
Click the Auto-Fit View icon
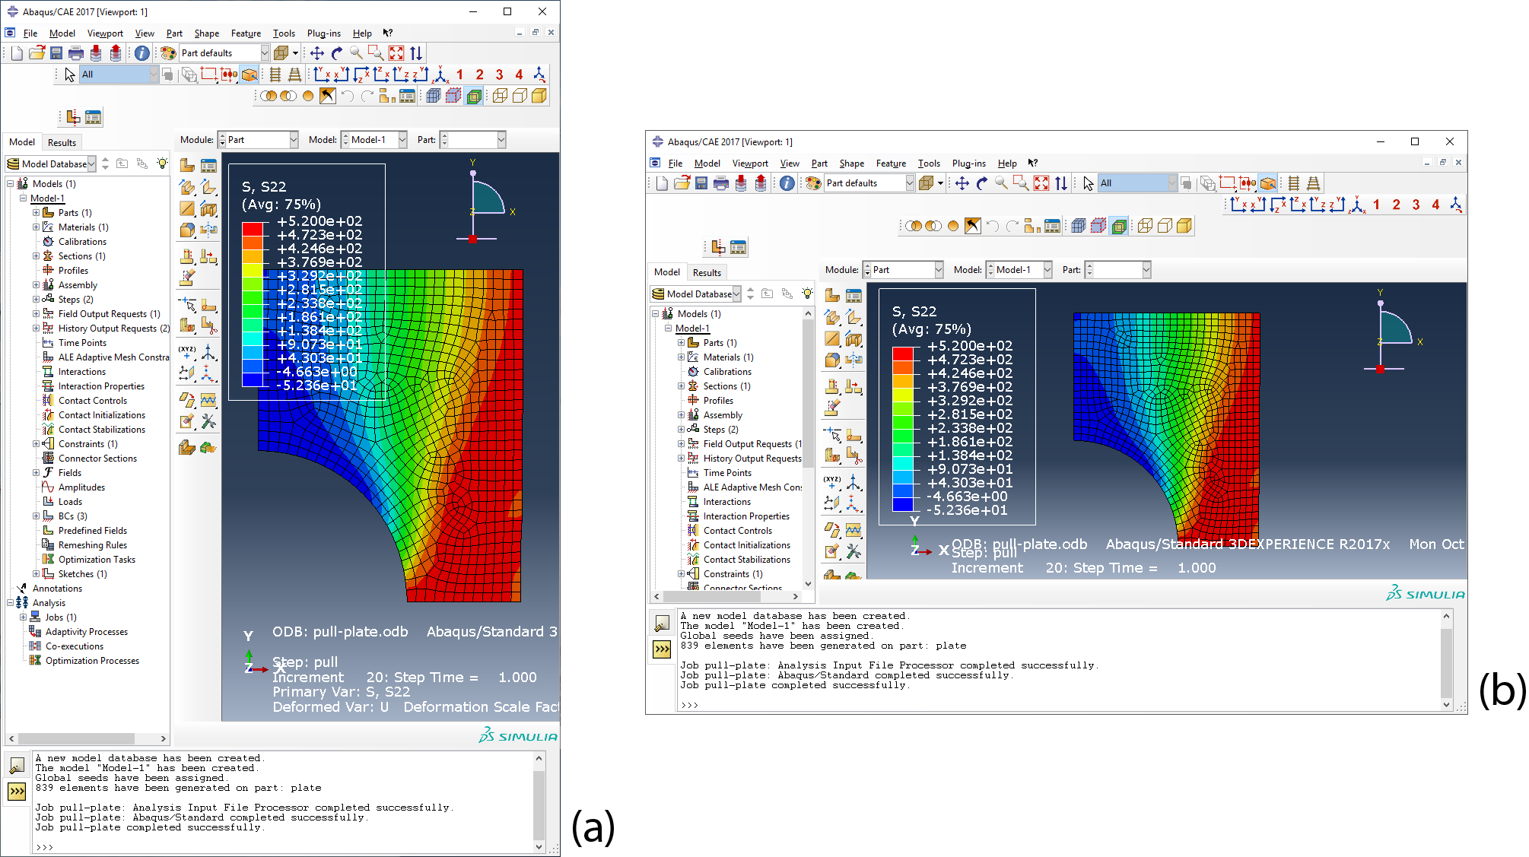pyautogui.click(x=395, y=53)
